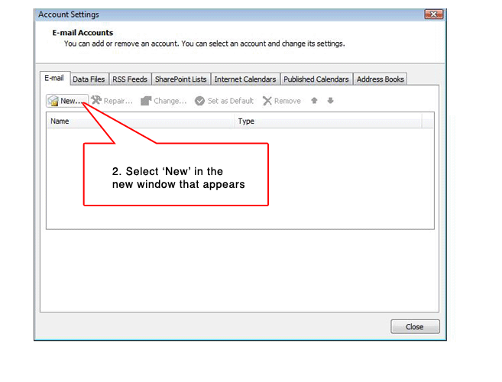
Task: Open the Data Files tab
Action: click(89, 79)
